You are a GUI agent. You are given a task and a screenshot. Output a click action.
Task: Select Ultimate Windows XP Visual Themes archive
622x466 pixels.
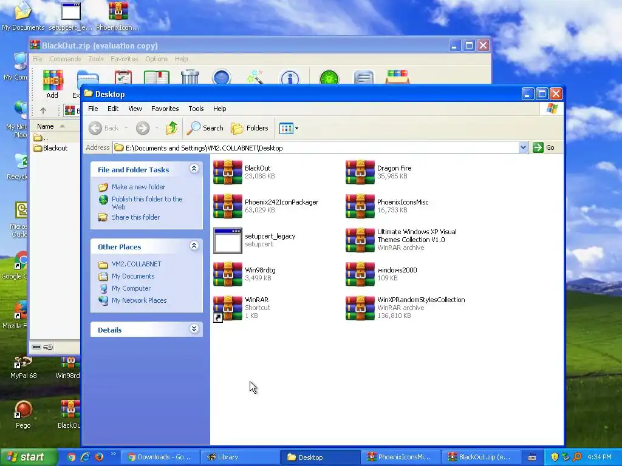[x=360, y=240]
